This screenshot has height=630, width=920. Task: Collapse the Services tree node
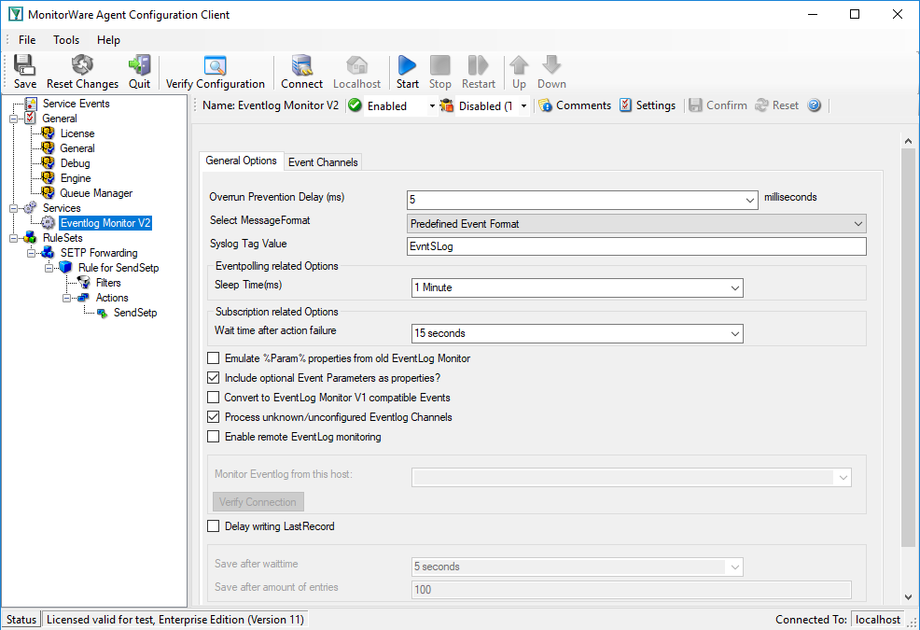point(13,208)
